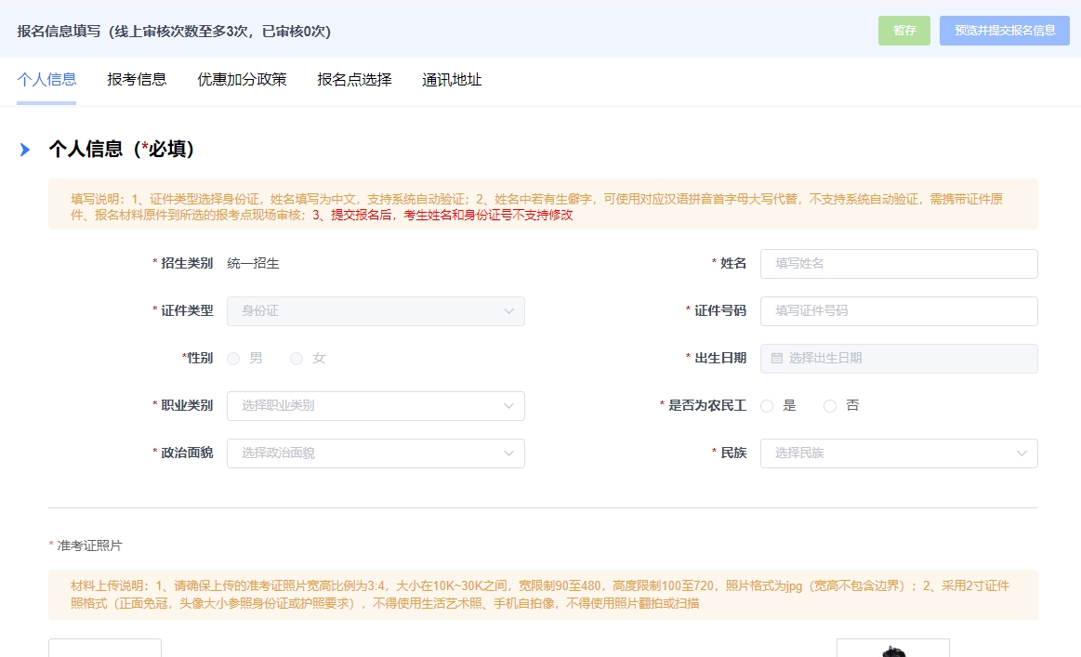This screenshot has width=1081, height=657.
Task: Click the 证件号码 input field
Action: pyautogui.click(x=898, y=311)
